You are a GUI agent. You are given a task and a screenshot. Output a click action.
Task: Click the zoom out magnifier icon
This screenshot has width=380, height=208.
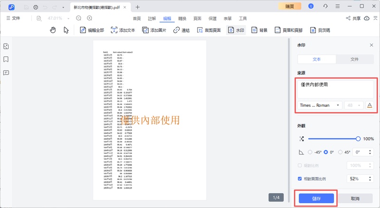pyautogui.click(x=78, y=18)
